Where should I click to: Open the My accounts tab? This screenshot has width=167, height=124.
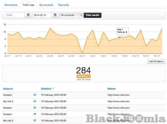coord(46,5)
